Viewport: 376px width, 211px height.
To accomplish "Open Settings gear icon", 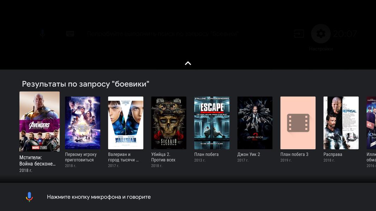I will pos(321,34).
